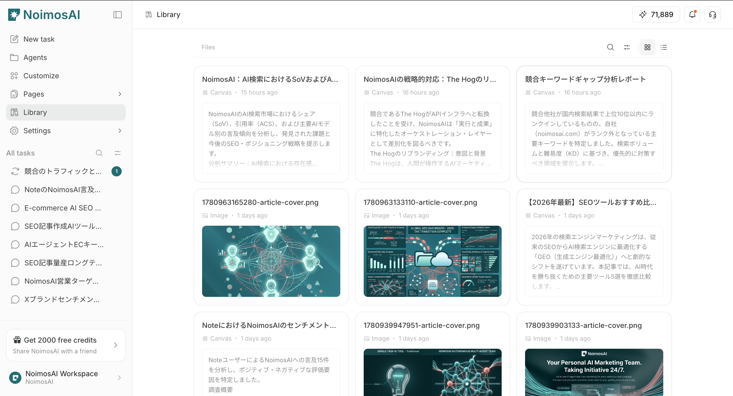
Task: Expand the workspace chevron arrow
Action: pos(119,377)
